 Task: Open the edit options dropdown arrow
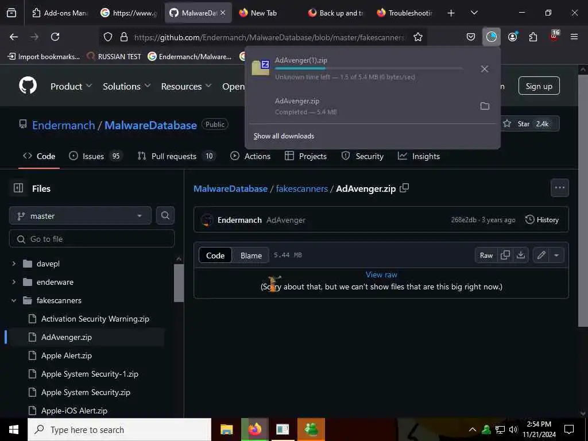coord(556,255)
